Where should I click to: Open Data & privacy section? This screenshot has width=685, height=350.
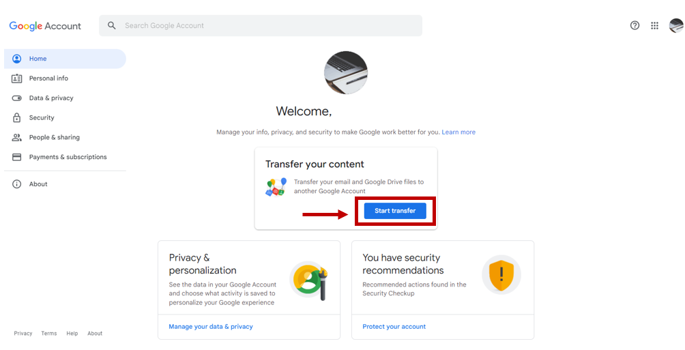click(51, 98)
